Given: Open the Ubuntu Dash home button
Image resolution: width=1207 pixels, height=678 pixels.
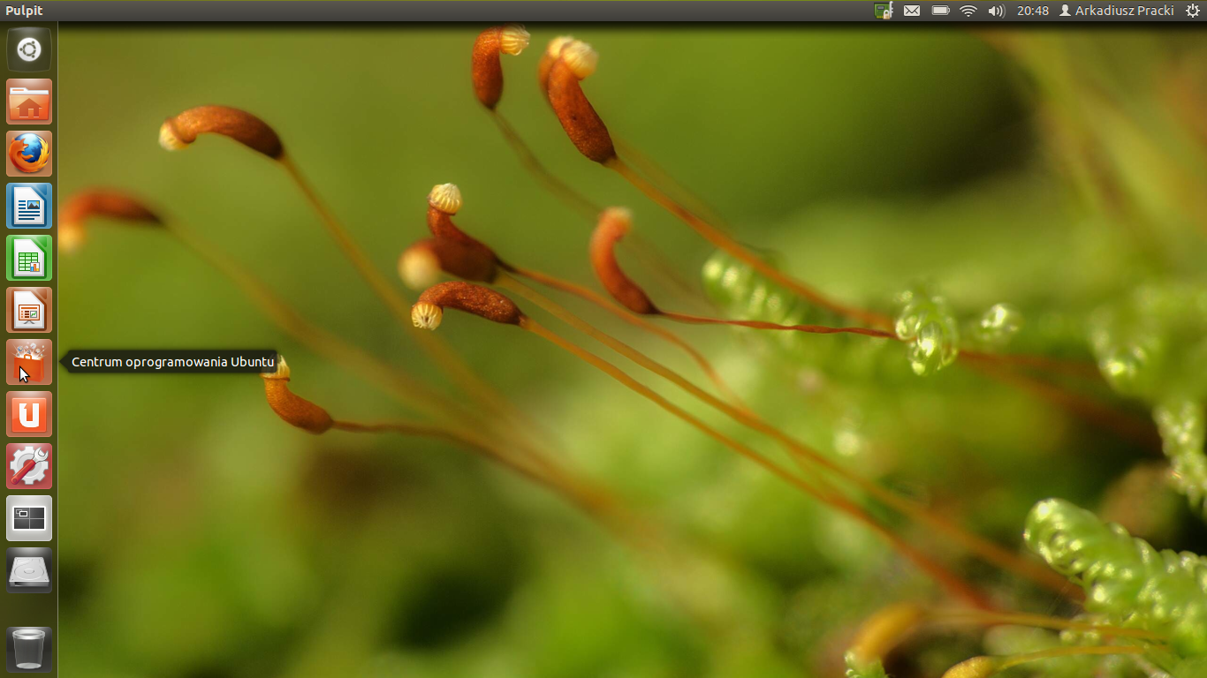Looking at the screenshot, I should [29, 49].
